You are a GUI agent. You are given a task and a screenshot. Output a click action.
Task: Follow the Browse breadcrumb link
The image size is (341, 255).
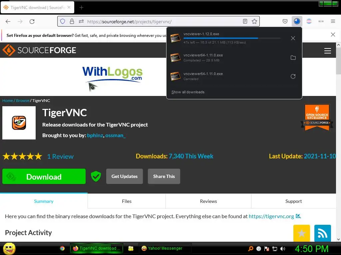23,101
